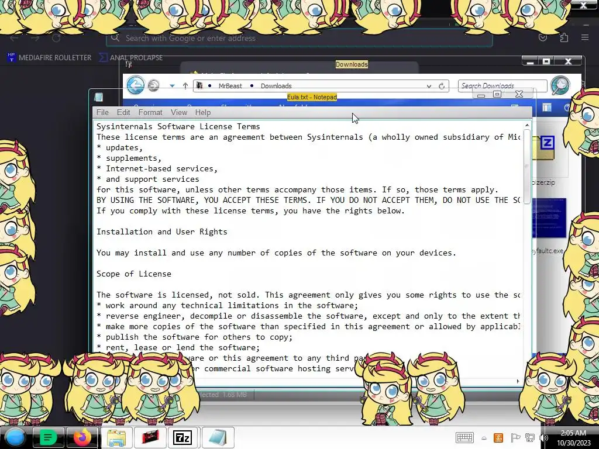This screenshot has height=449, width=599.
Task: Click the Notepad scrollbar up arrow
Action: pyautogui.click(x=527, y=125)
